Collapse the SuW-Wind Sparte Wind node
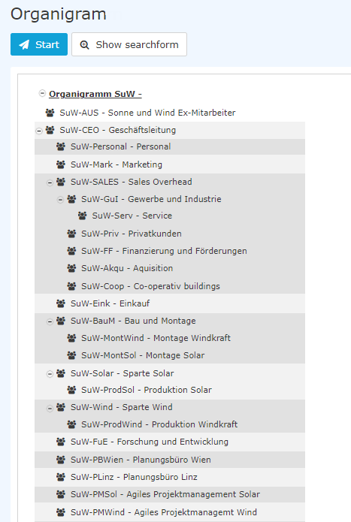351x522 pixels. (50, 408)
